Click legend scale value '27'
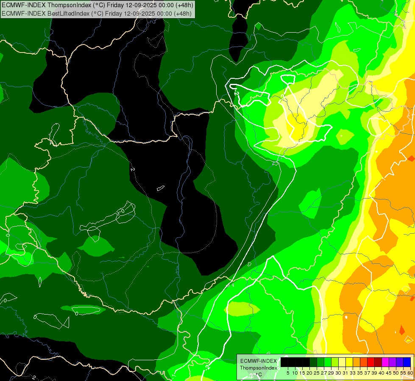The height and width of the screenshot is (381, 415). (x=324, y=373)
